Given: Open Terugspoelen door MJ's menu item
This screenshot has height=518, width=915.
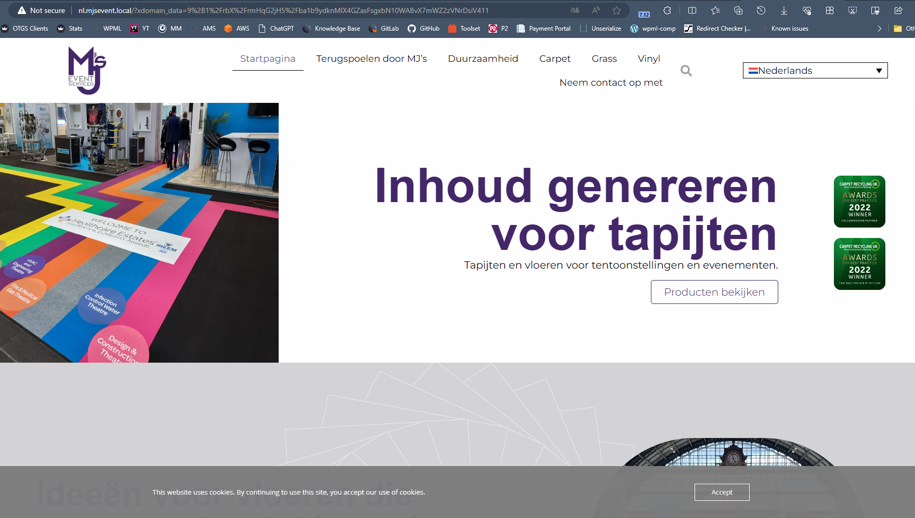Looking at the screenshot, I should tap(372, 59).
